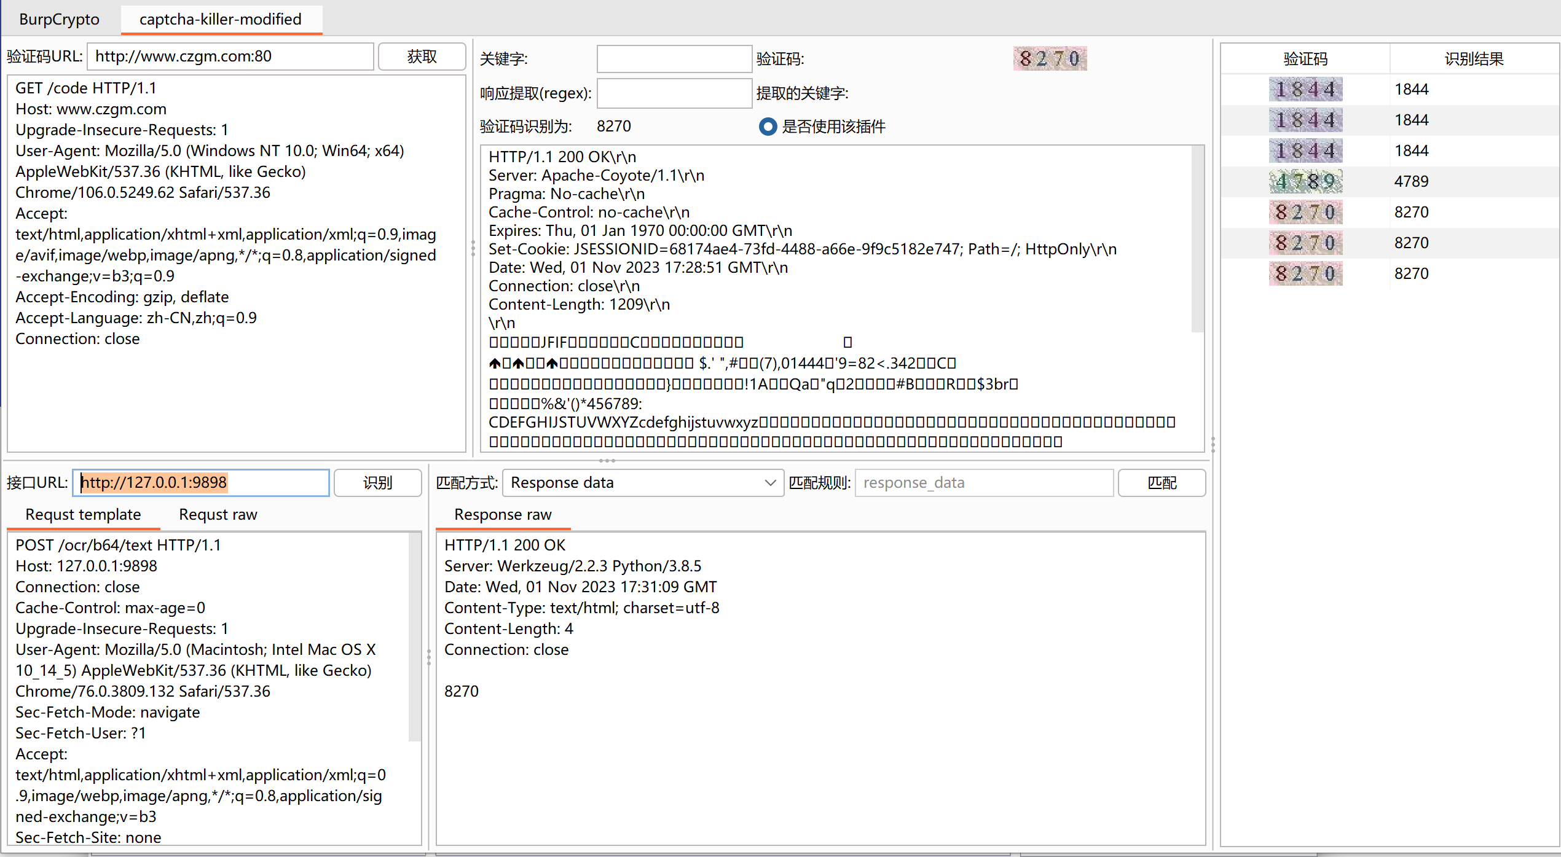1561x857 pixels.
Task: Click the 1844 captcha thumbnail in first row
Action: 1305,90
